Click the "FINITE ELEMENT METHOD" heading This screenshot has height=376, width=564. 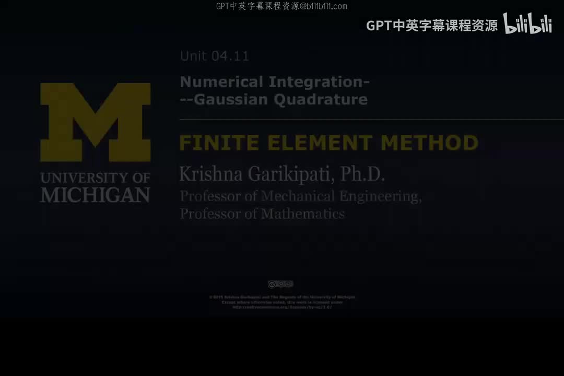tap(329, 143)
